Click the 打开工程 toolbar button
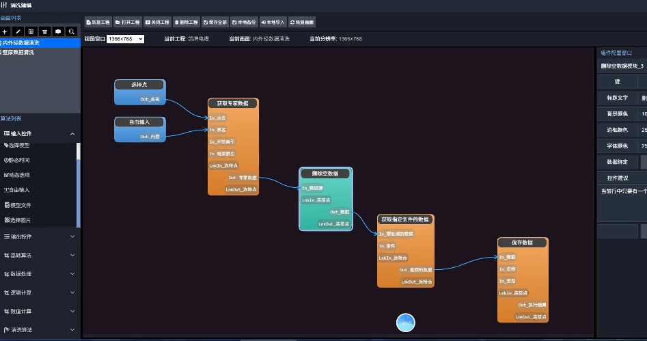 tap(127, 22)
